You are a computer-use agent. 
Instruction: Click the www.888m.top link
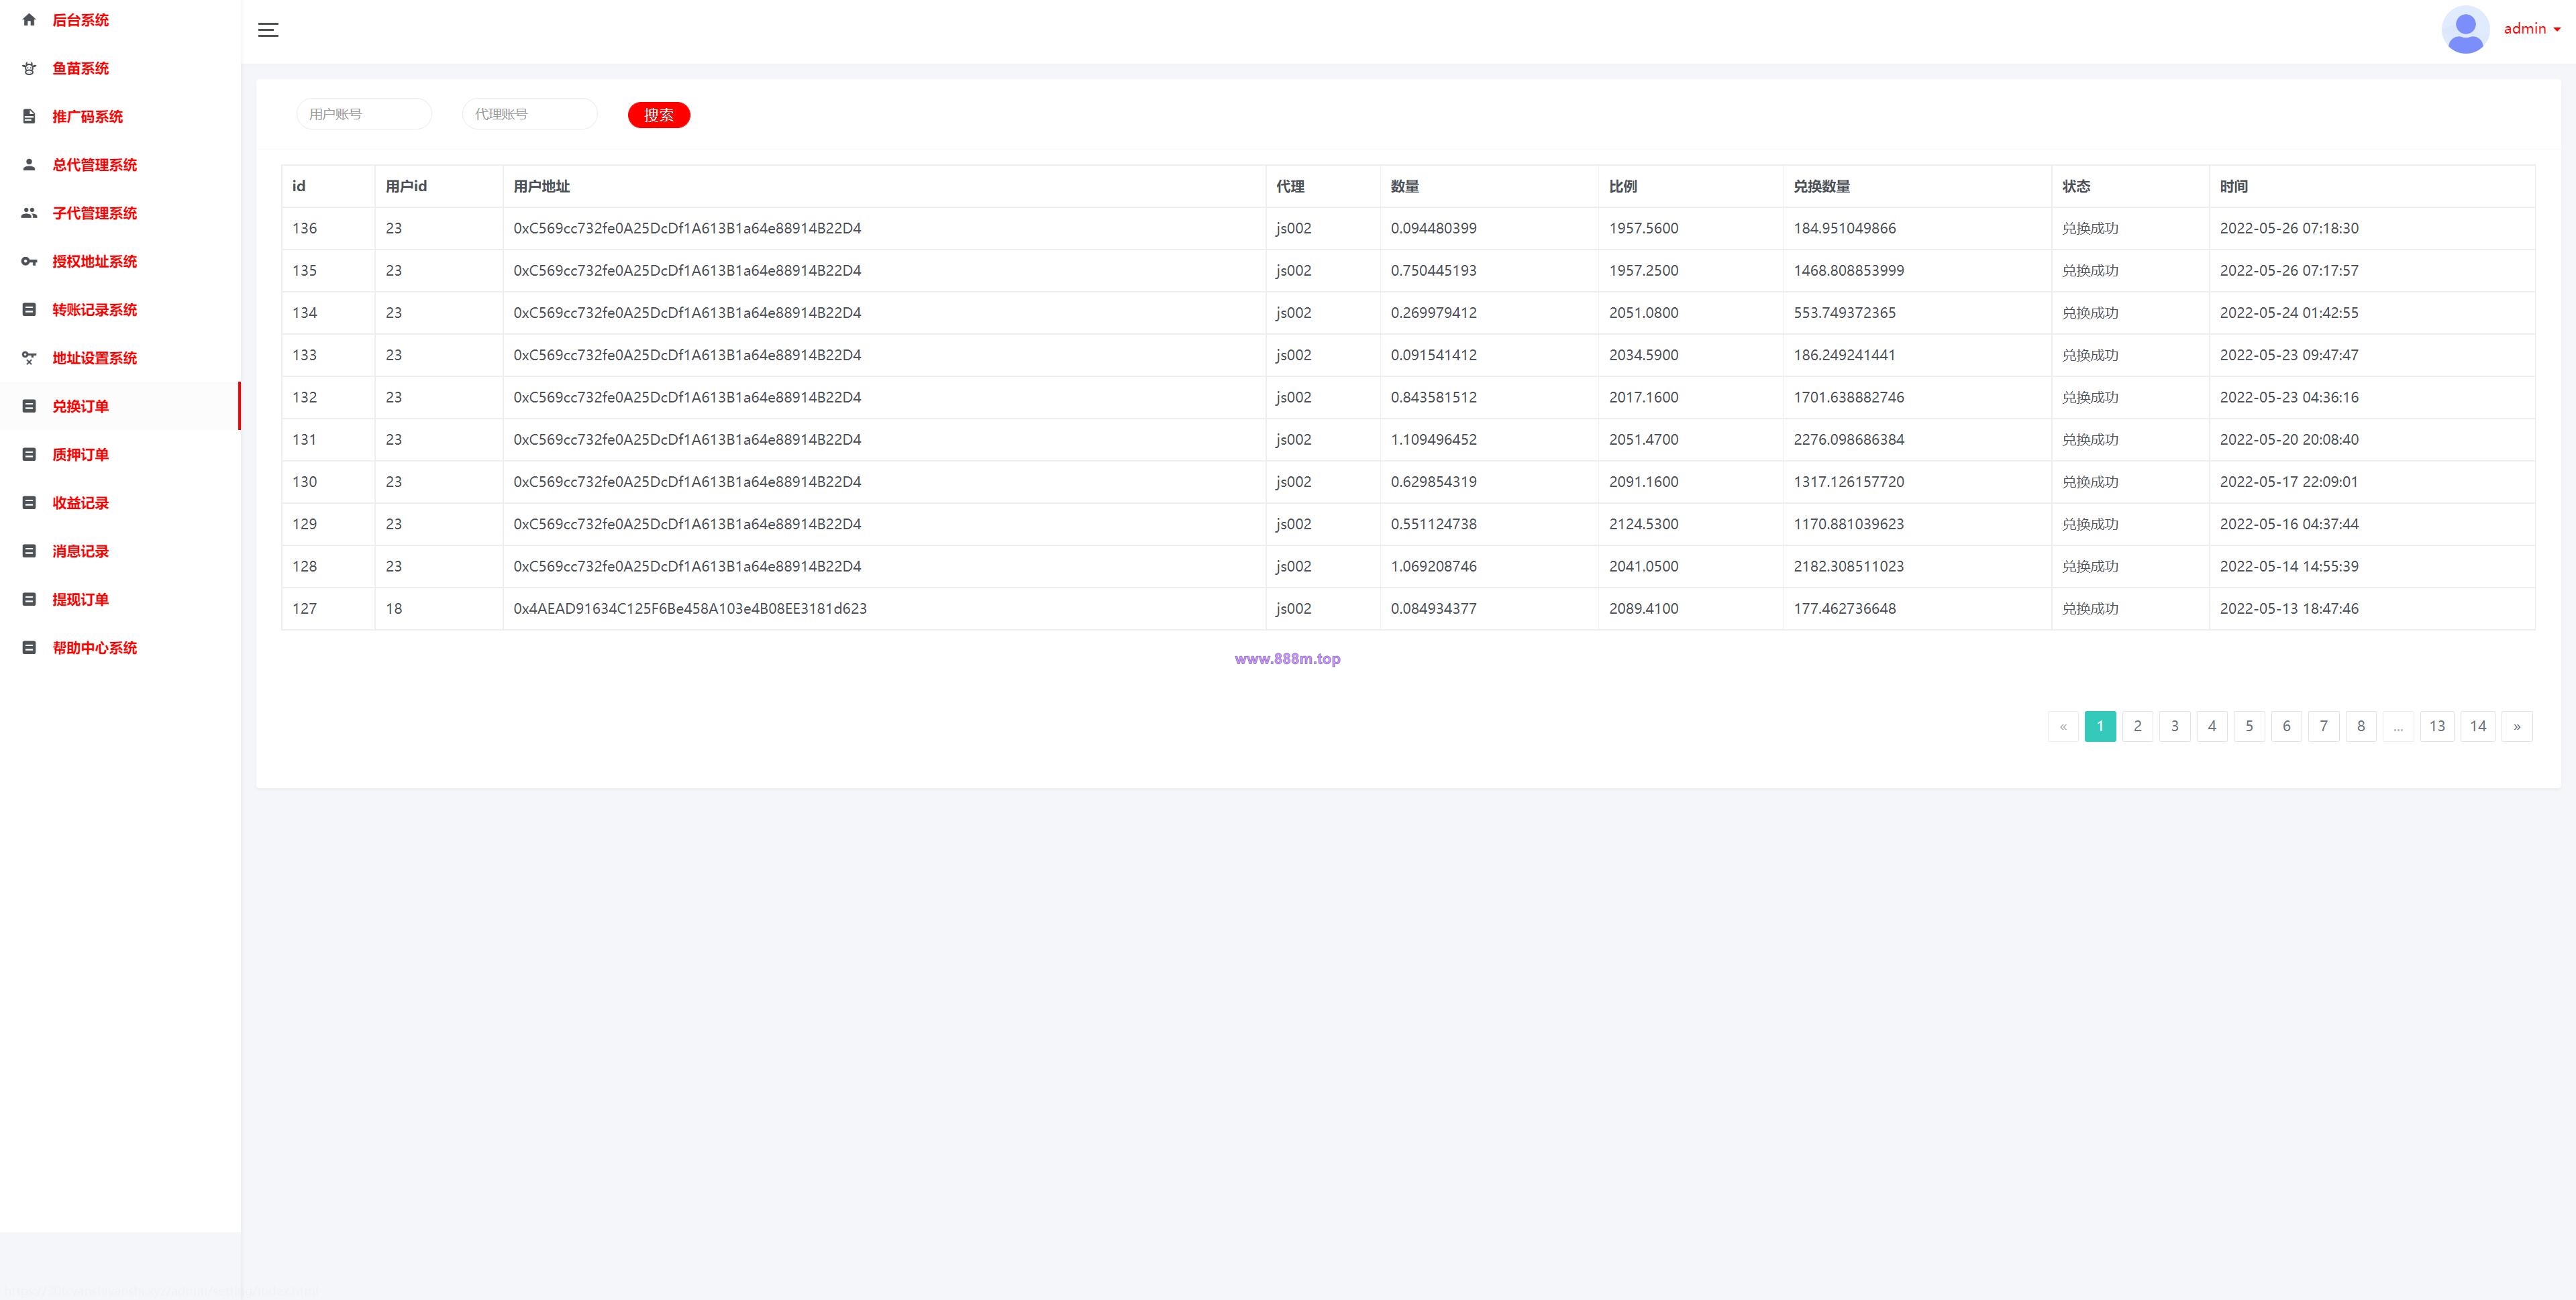pyautogui.click(x=1287, y=659)
